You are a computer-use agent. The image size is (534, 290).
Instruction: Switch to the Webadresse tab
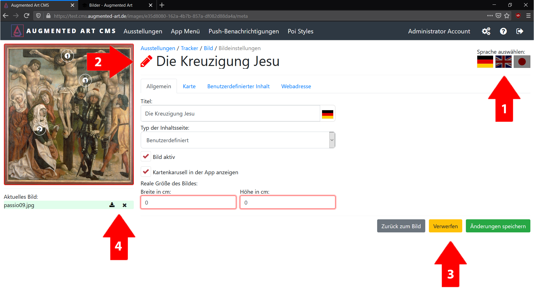click(x=296, y=86)
